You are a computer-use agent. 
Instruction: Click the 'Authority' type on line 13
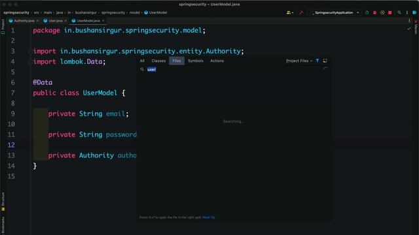(x=96, y=155)
